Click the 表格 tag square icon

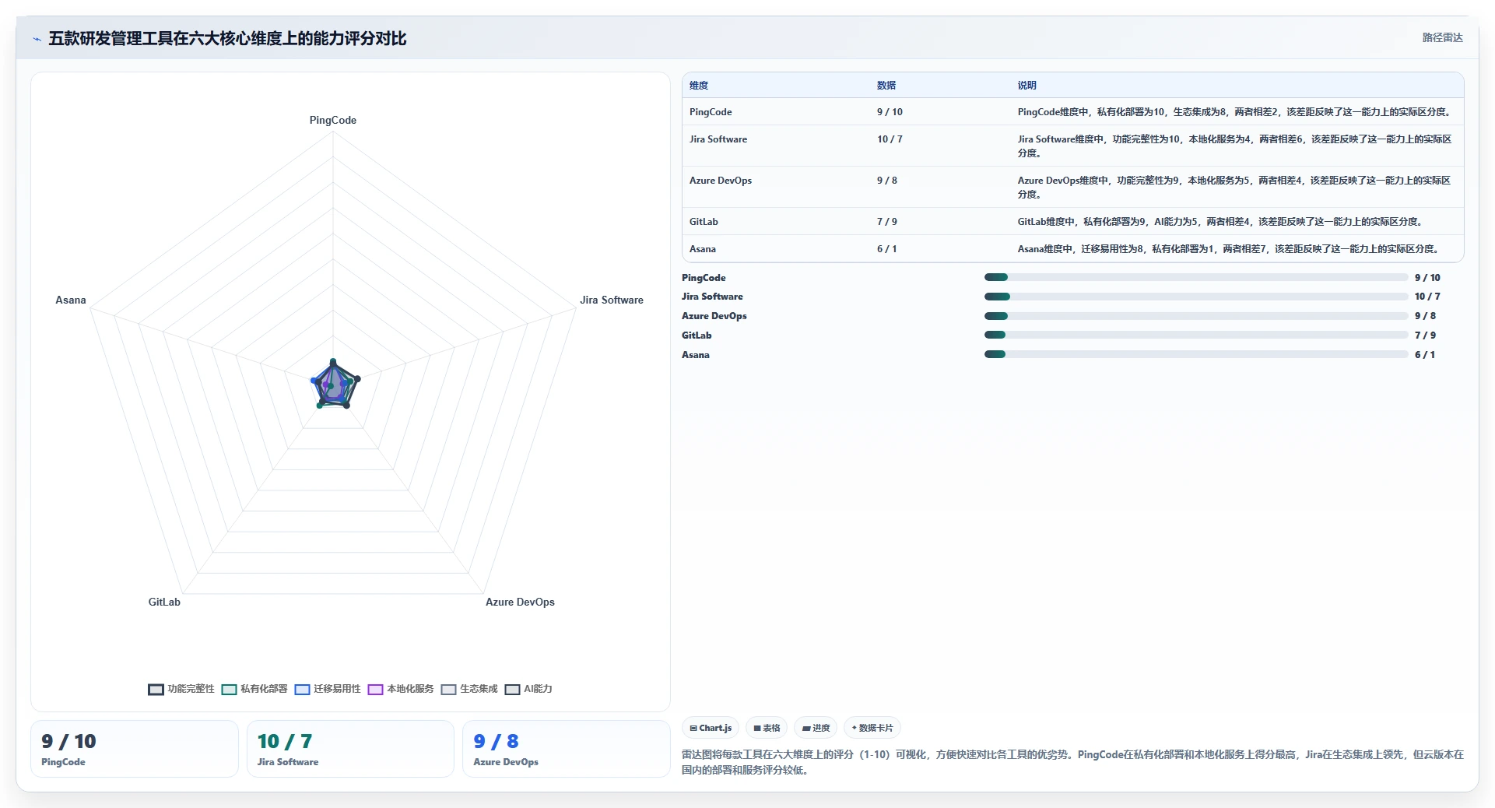tap(757, 729)
